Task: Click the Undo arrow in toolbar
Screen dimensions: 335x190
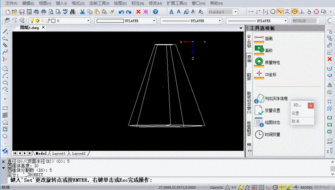Action: [121, 12]
